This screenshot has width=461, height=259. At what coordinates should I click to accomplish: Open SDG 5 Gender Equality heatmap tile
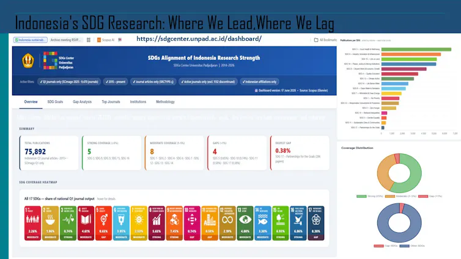click(103, 223)
